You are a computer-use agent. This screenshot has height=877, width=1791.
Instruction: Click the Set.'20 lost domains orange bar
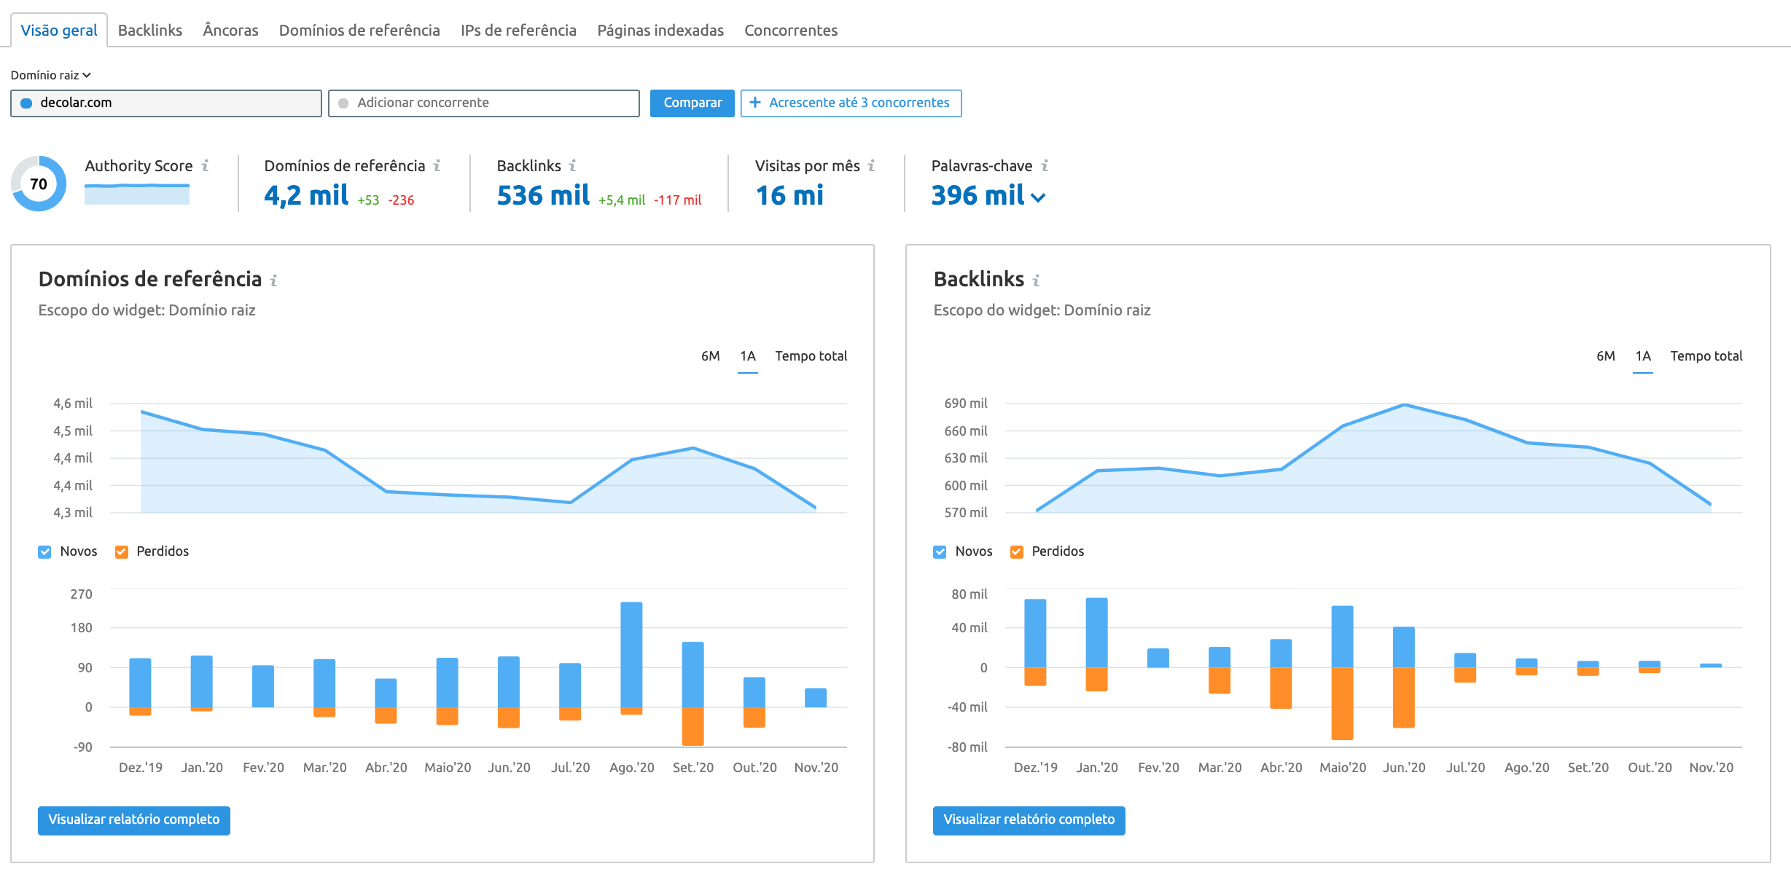tap(692, 726)
